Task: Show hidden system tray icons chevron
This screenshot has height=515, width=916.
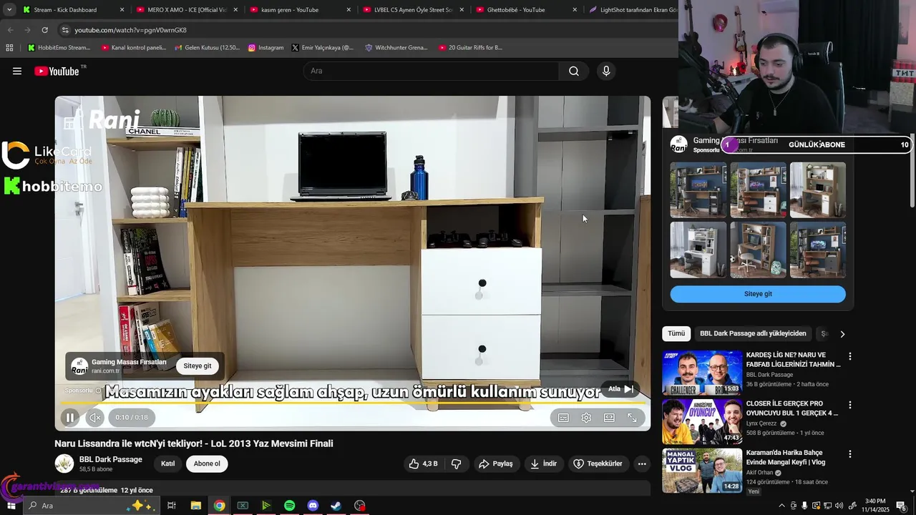Action: click(x=781, y=506)
